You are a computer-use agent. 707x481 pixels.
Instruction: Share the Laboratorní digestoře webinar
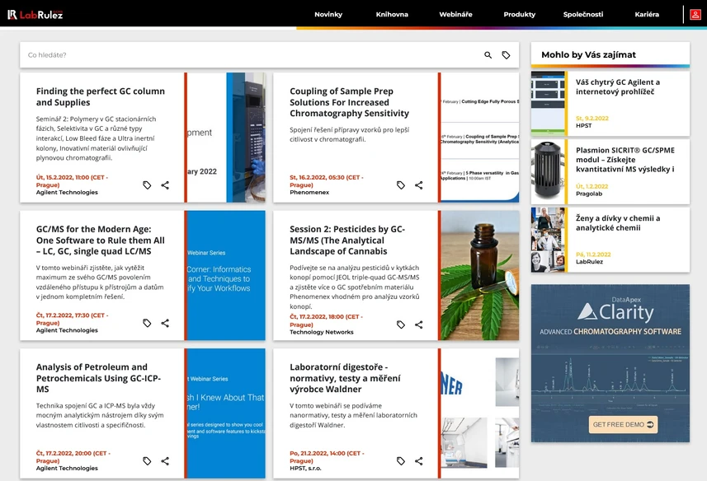(419, 460)
